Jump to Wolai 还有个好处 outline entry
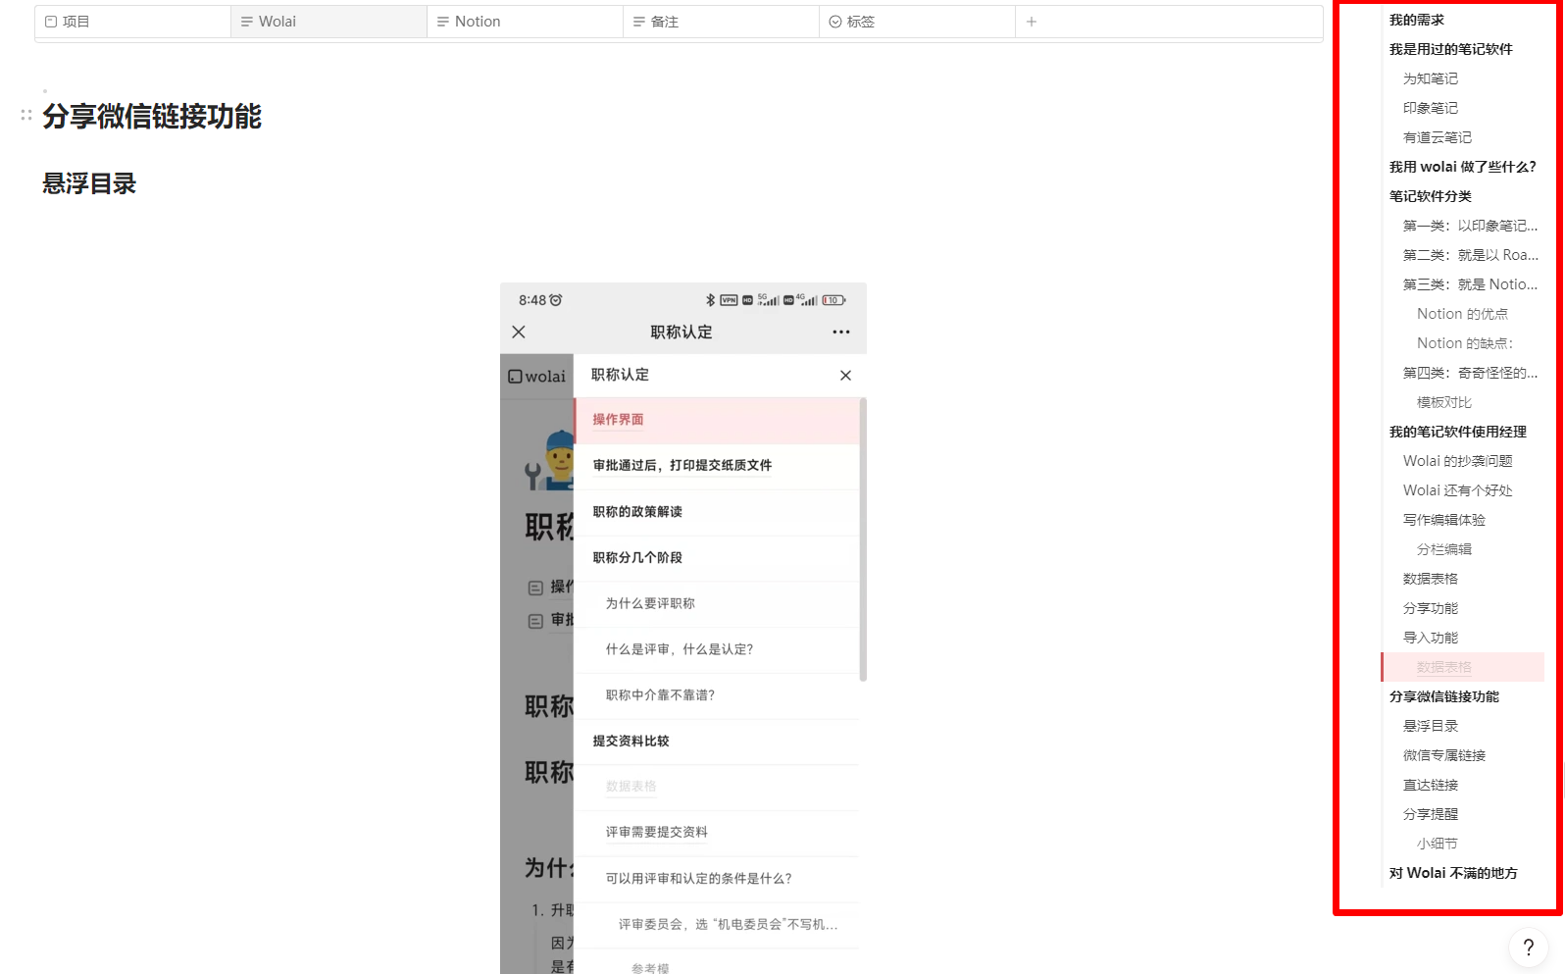The height and width of the screenshot is (974, 1565). pyautogui.click(x=1457, y=490)
